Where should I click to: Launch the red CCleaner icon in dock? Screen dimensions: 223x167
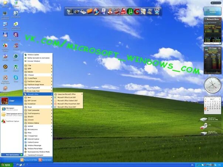pos(137,11)
